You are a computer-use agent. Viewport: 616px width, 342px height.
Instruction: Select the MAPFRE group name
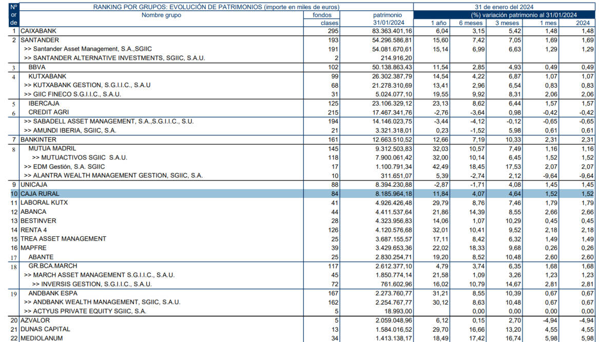click(x=33, y=248)
